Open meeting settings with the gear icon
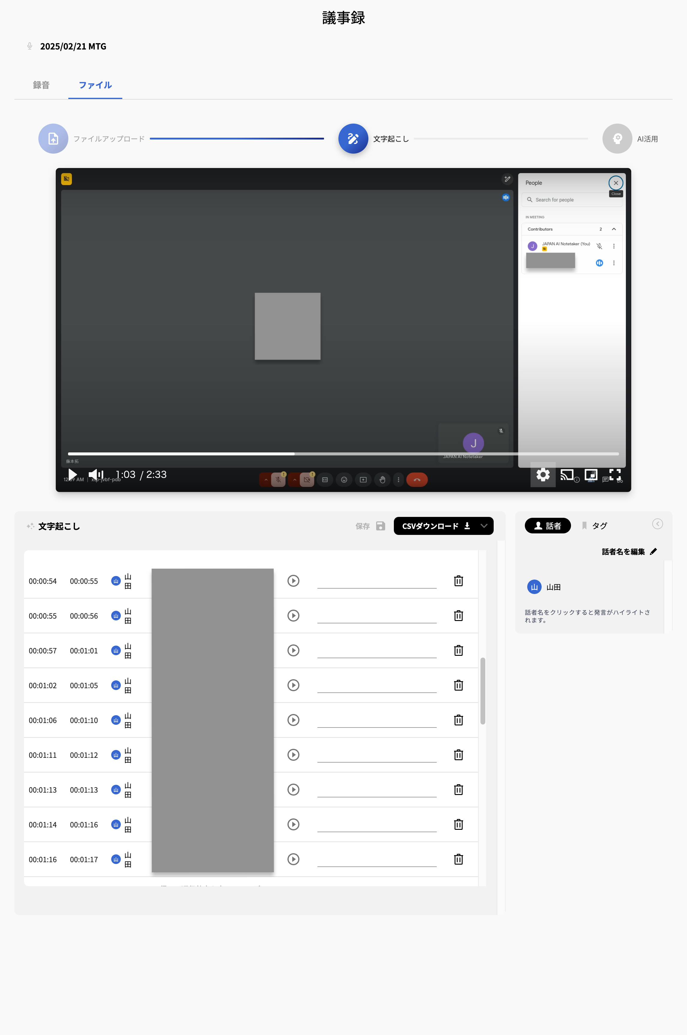 543,475
